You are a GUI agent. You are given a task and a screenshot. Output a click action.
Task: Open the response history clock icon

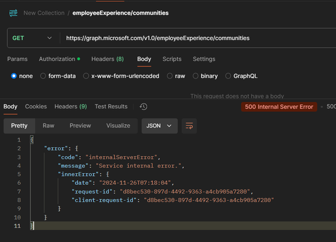coord(143,106)
